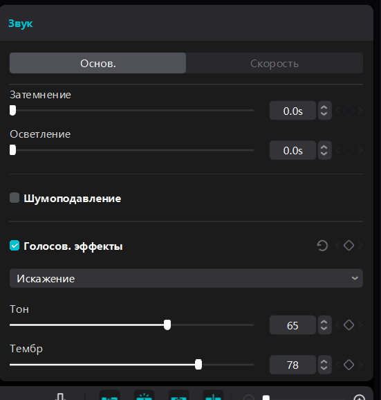This screenshot has height=400, width=381.
Task: Jump to previous Тон keyframe
Action: 337,325
